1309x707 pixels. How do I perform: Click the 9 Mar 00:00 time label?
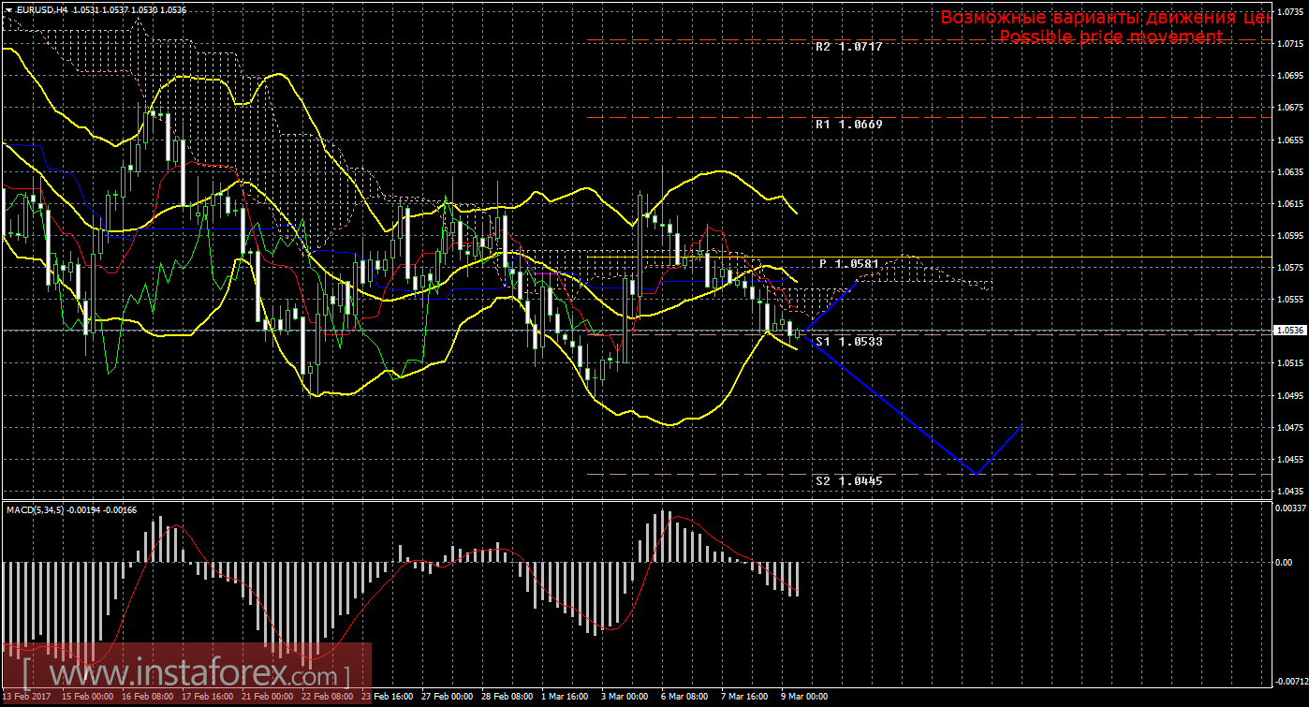804,697
